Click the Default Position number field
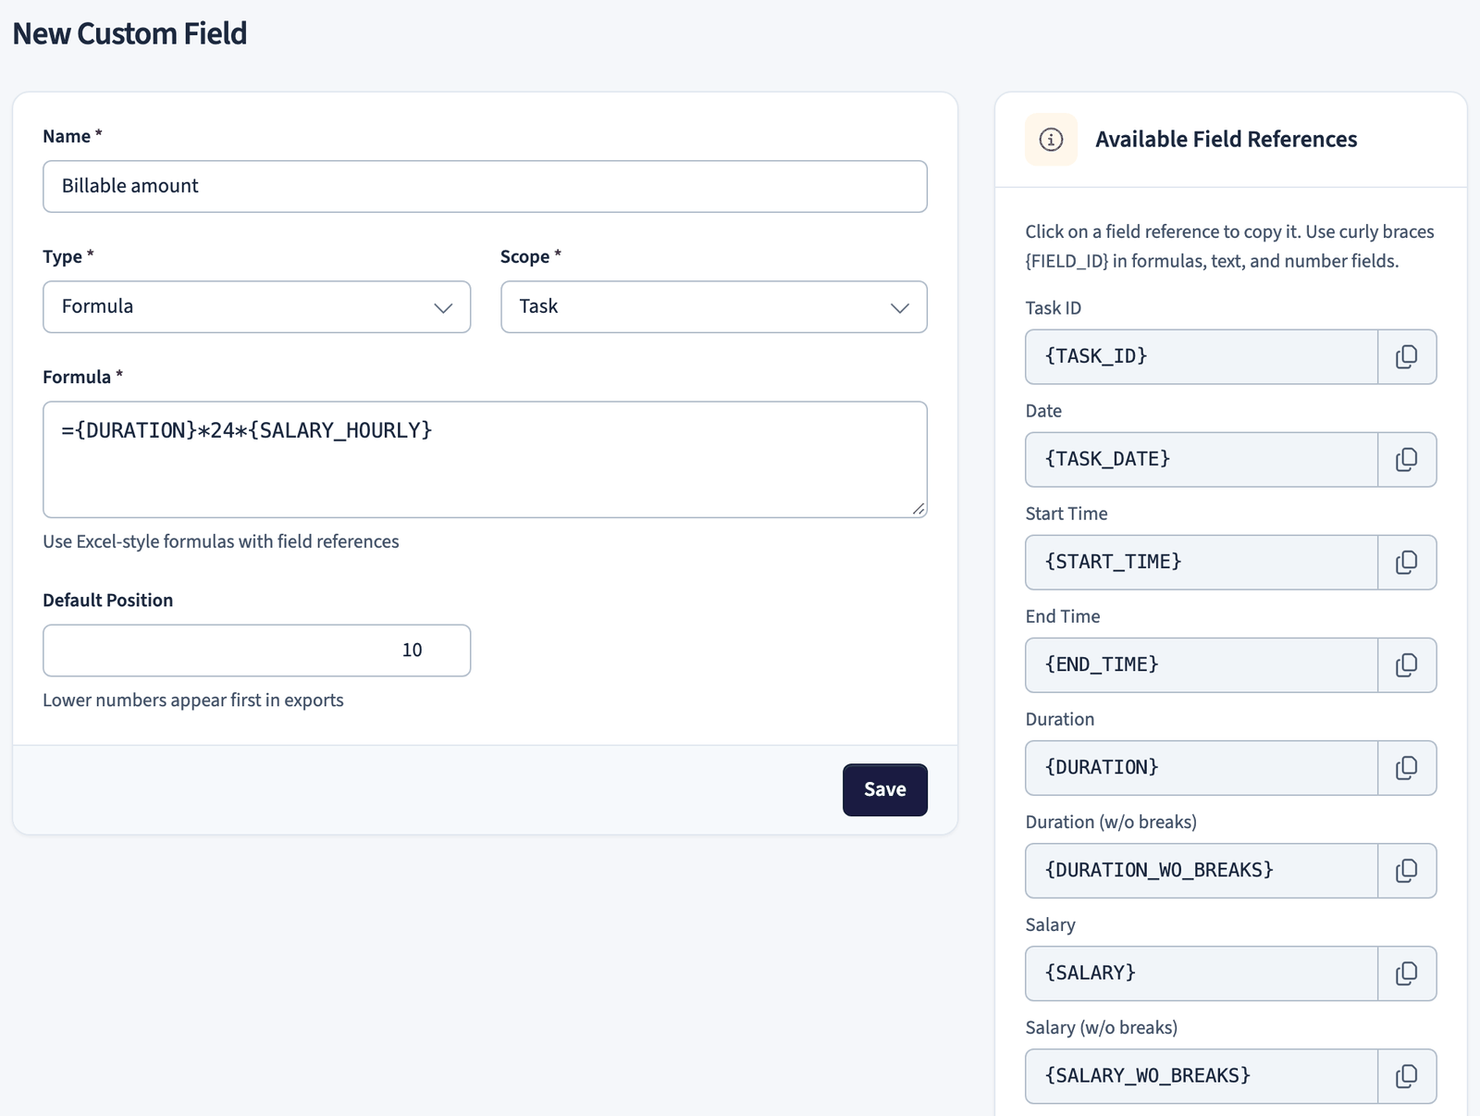This screenshot has height=1116, width=1480. pos(257,651)
